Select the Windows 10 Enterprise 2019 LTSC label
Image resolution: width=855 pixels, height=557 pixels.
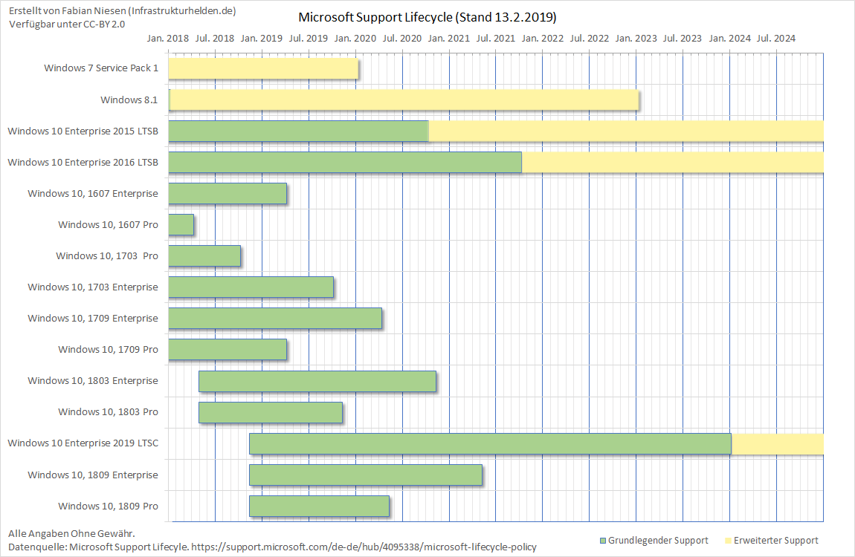coord(83,443)
